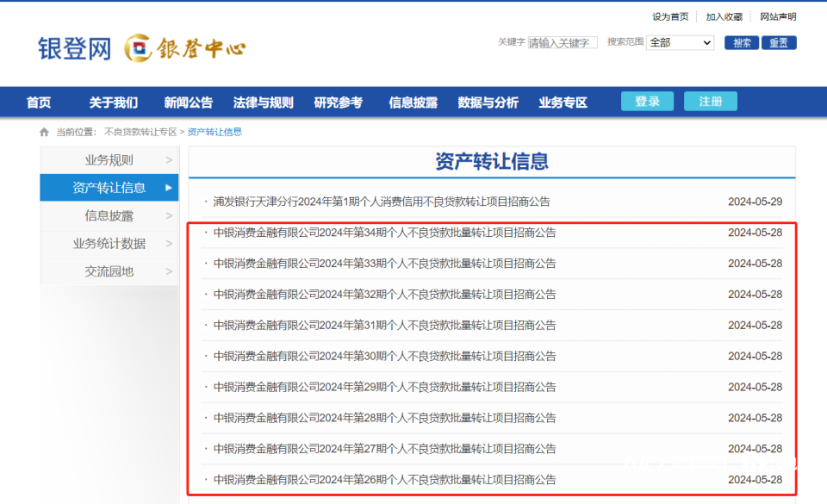
Task: Select 交流园地 in the sidebar
Action: click(109, 271)
